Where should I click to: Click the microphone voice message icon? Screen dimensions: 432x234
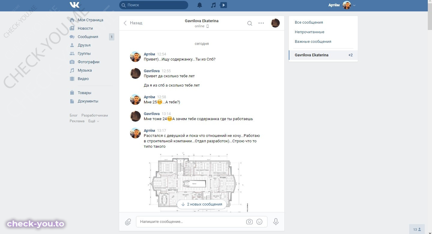[x=276, y=222]
